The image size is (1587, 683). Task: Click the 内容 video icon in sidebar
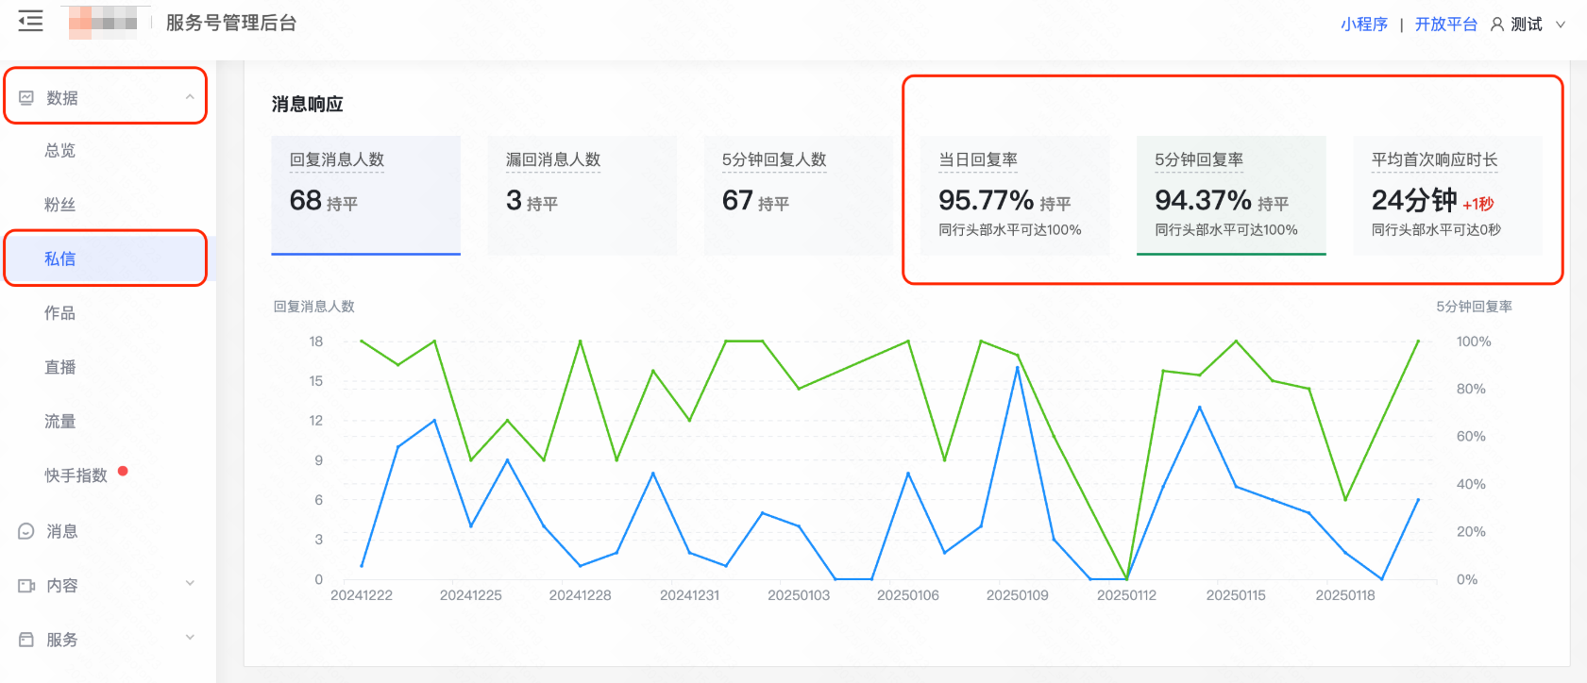(x=26, y=586)
